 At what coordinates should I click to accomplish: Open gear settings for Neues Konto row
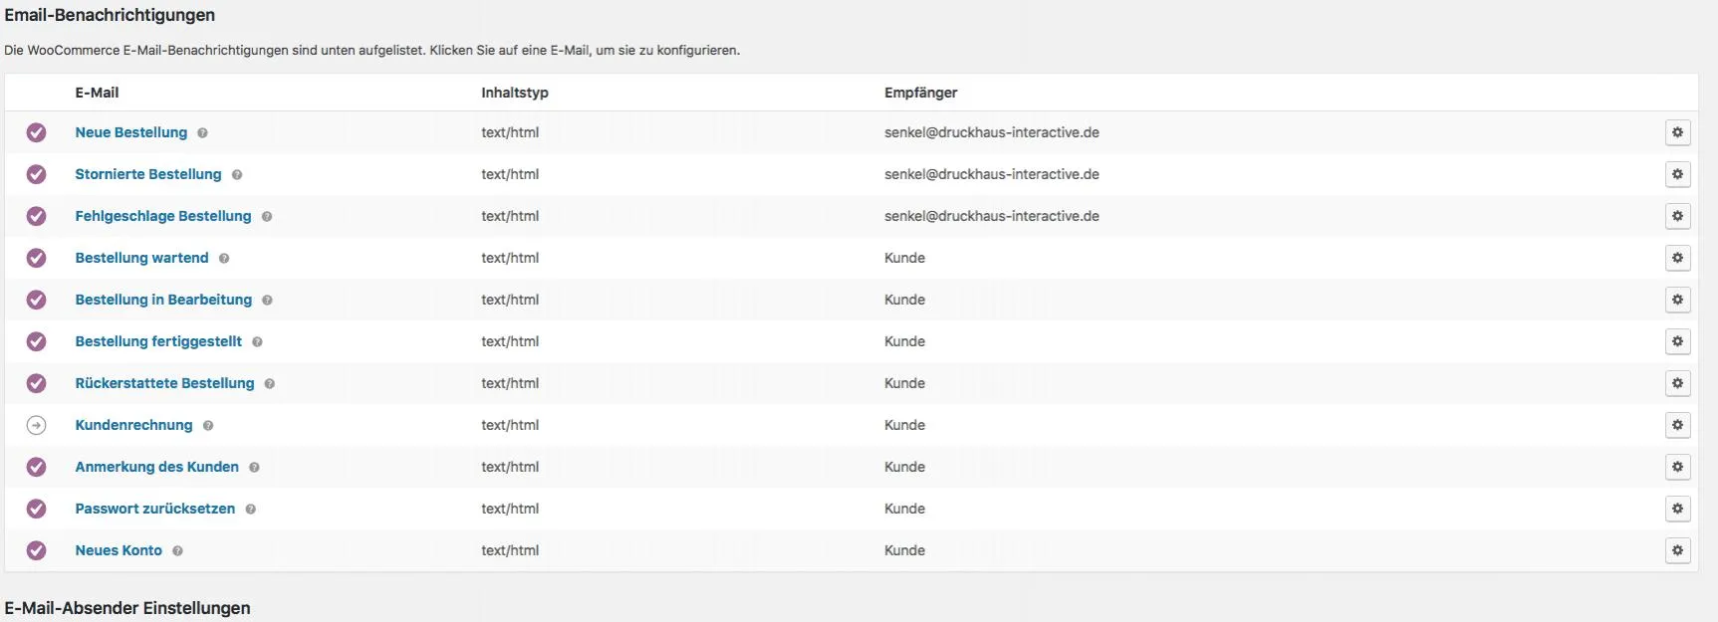[x=1677, y=550]
